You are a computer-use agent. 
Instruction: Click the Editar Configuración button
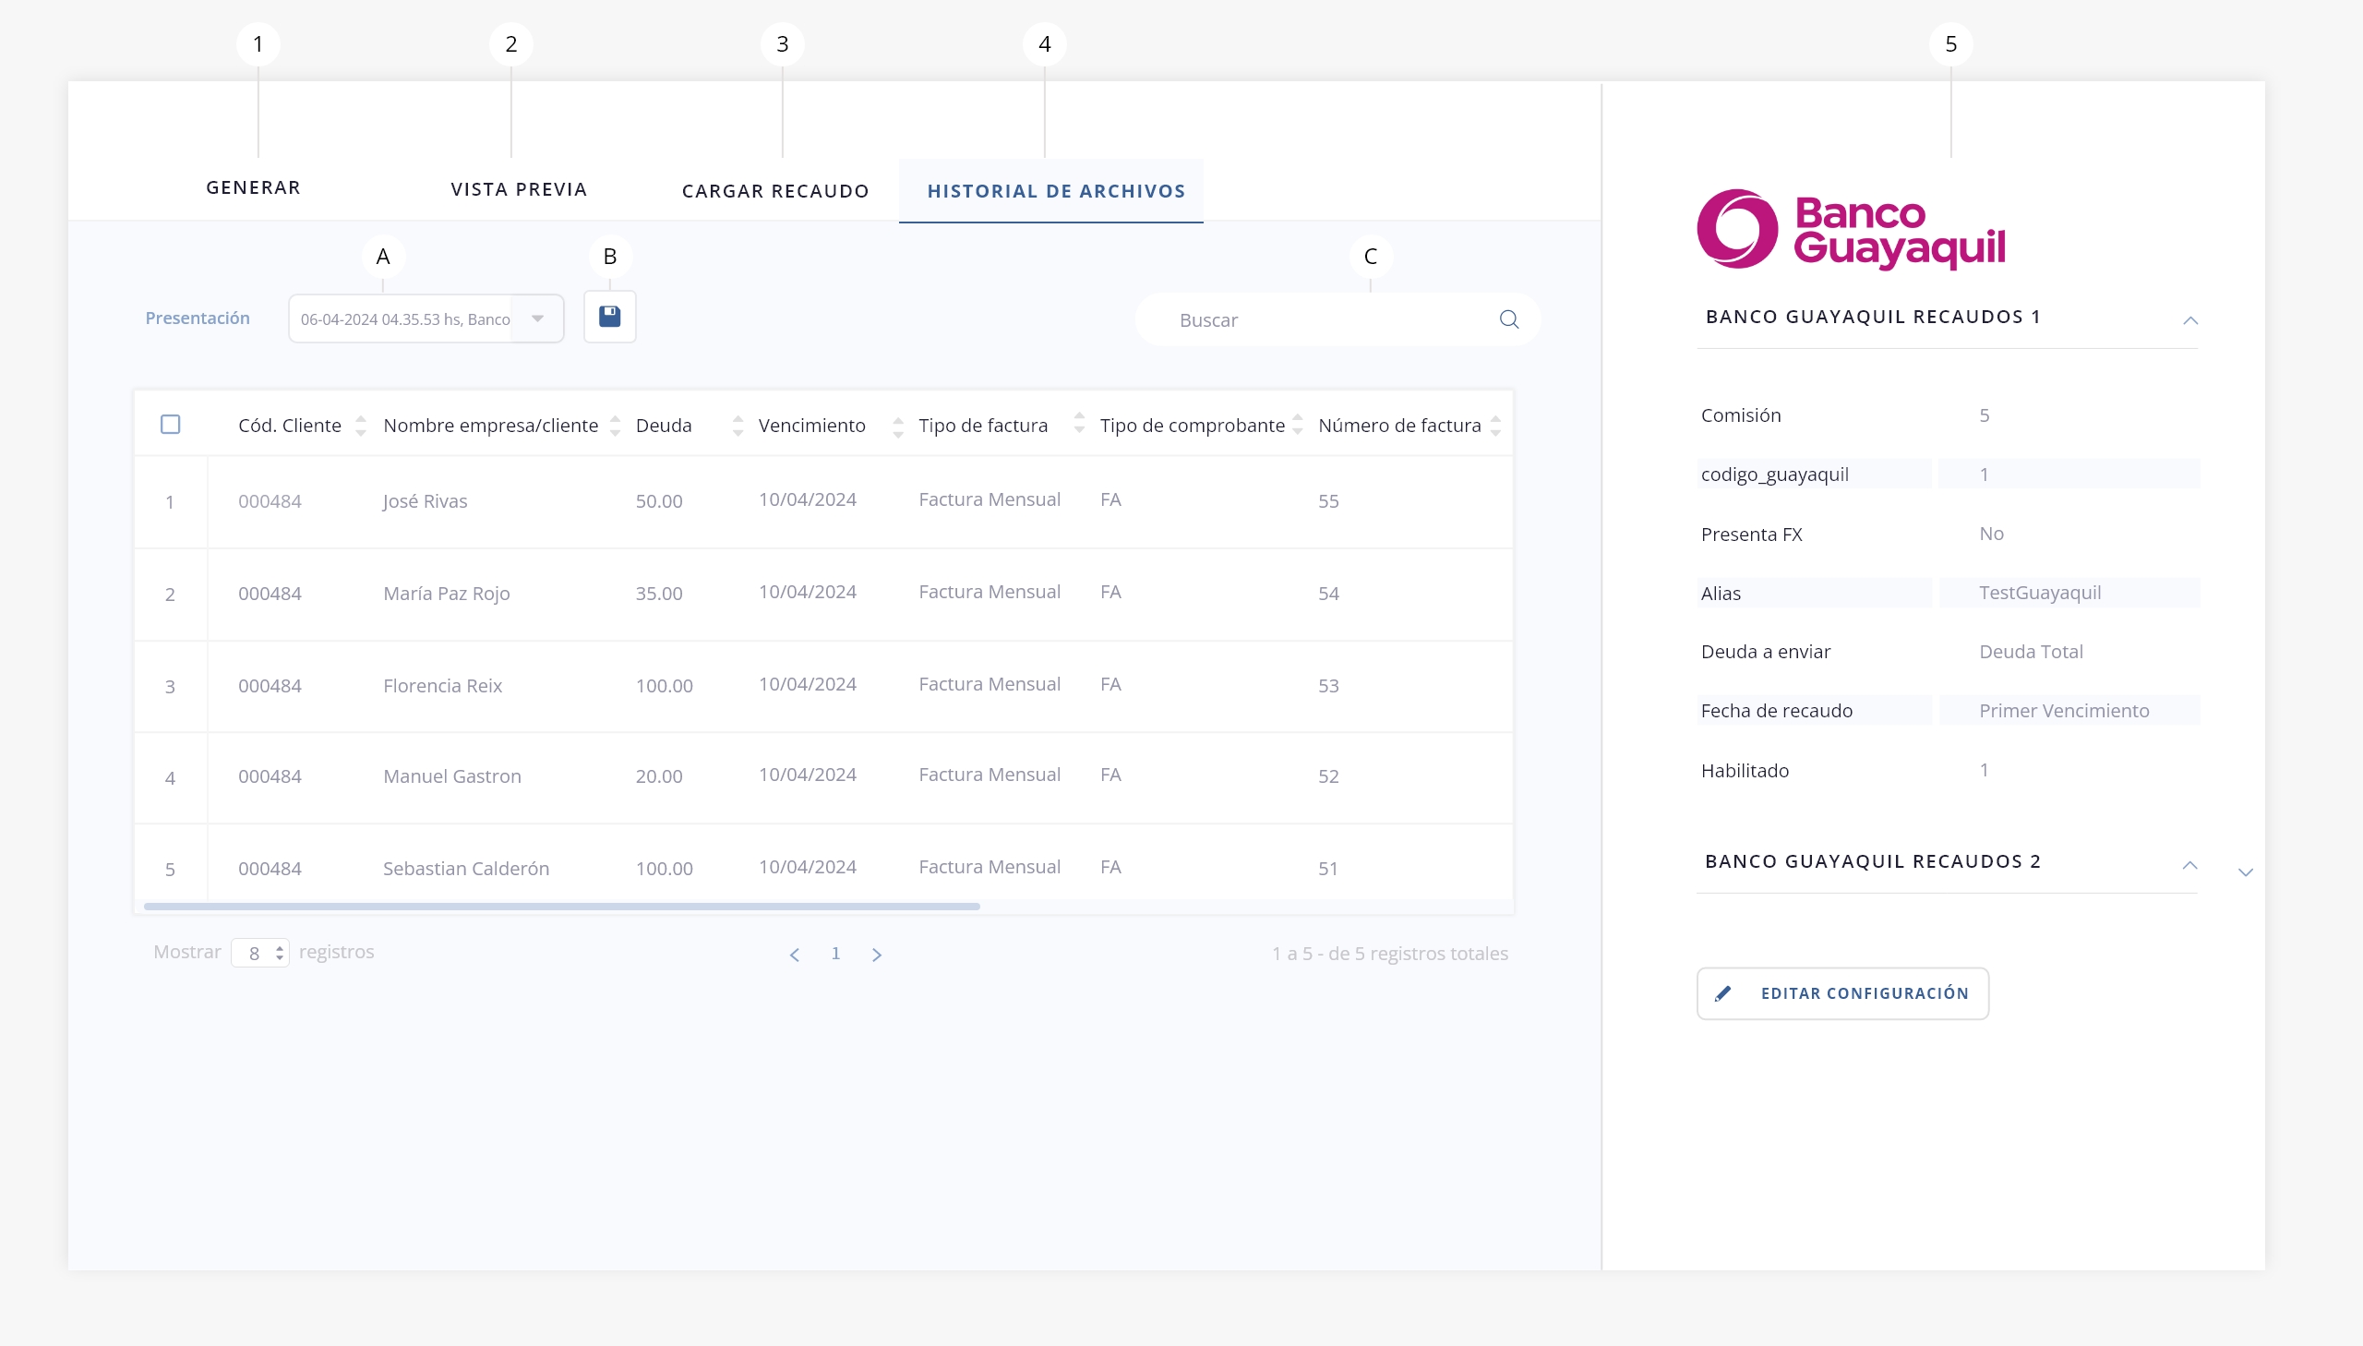coord(1842,993)
